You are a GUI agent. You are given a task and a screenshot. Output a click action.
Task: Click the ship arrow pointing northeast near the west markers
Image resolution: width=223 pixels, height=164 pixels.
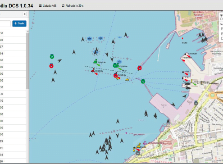click(59, 60)
